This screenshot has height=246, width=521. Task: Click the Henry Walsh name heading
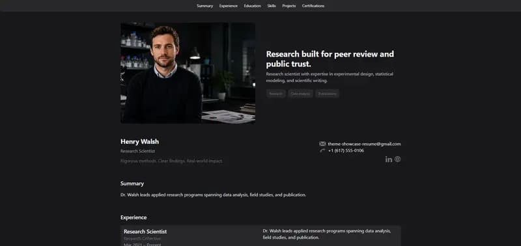pyautogui.click(x=139, y=142)
